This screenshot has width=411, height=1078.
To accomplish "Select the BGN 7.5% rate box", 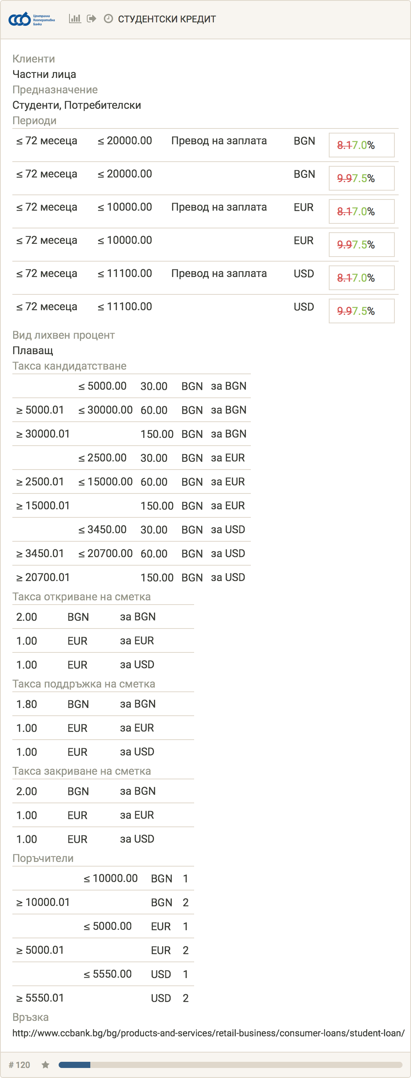I will (362, 178).
